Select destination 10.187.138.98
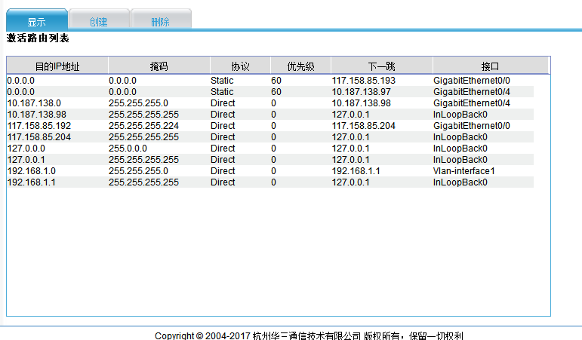The image size is (582, 340). coord(37,114)
